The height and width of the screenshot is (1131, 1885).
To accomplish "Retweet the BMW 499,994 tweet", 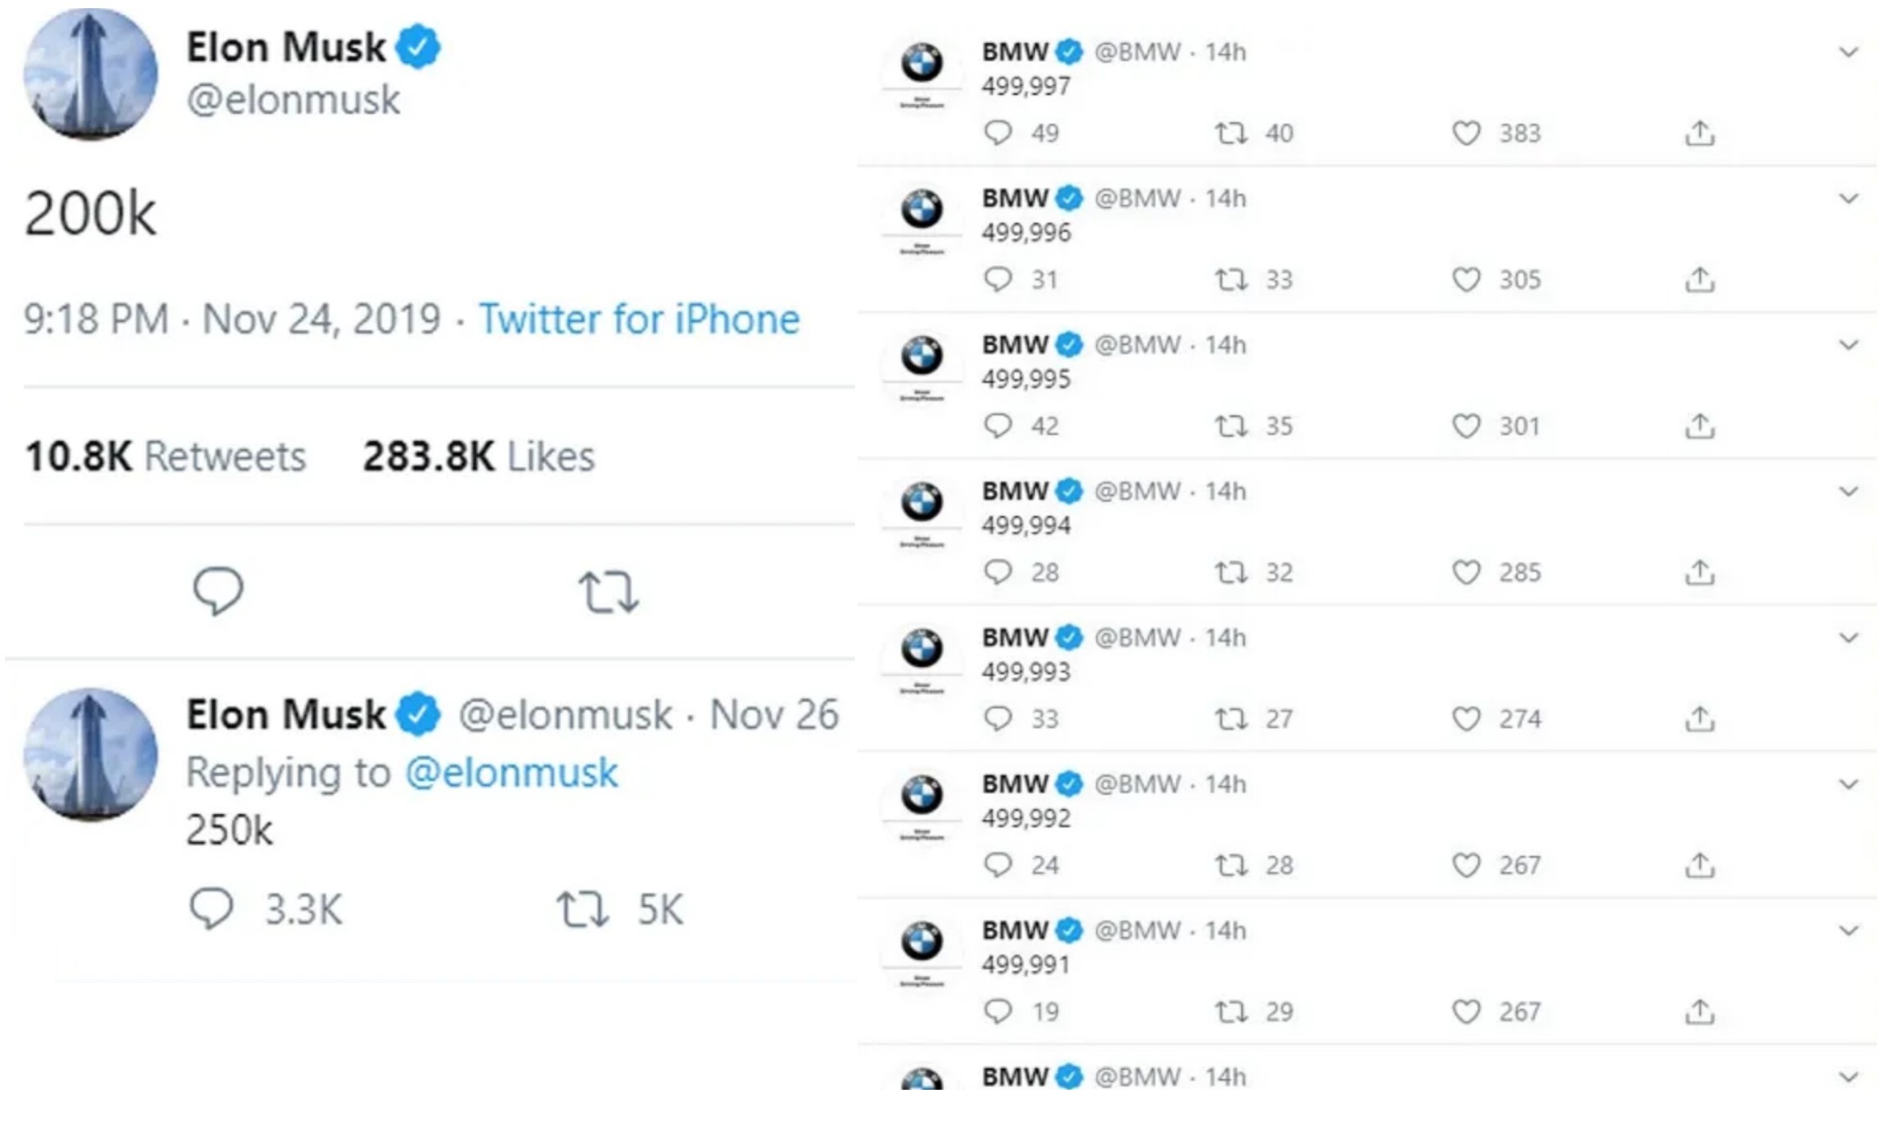I will pyautogui.click(x=1231, y=572).
